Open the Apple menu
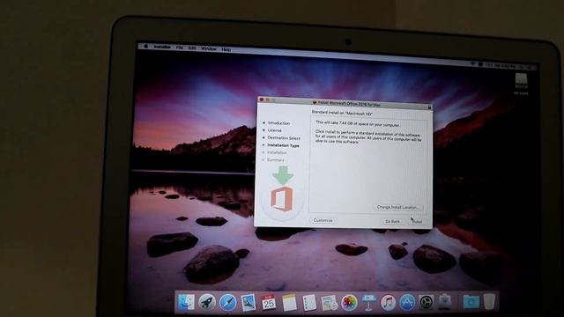Image resolution: width=564 pixels, height=317 pixels. (x=146, y=47)
